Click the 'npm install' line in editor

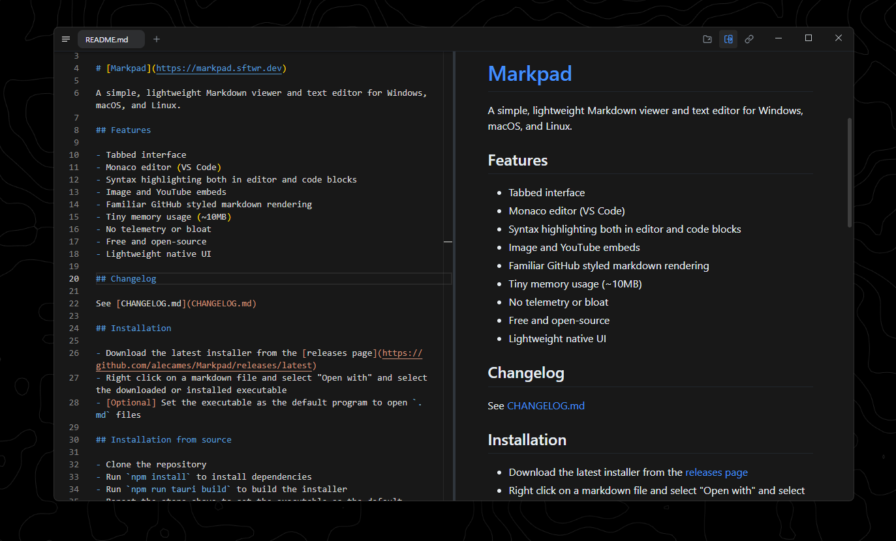(204, 476)
